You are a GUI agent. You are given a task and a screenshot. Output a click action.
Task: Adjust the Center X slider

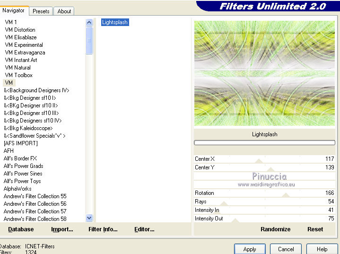click(x=264, y=159)
